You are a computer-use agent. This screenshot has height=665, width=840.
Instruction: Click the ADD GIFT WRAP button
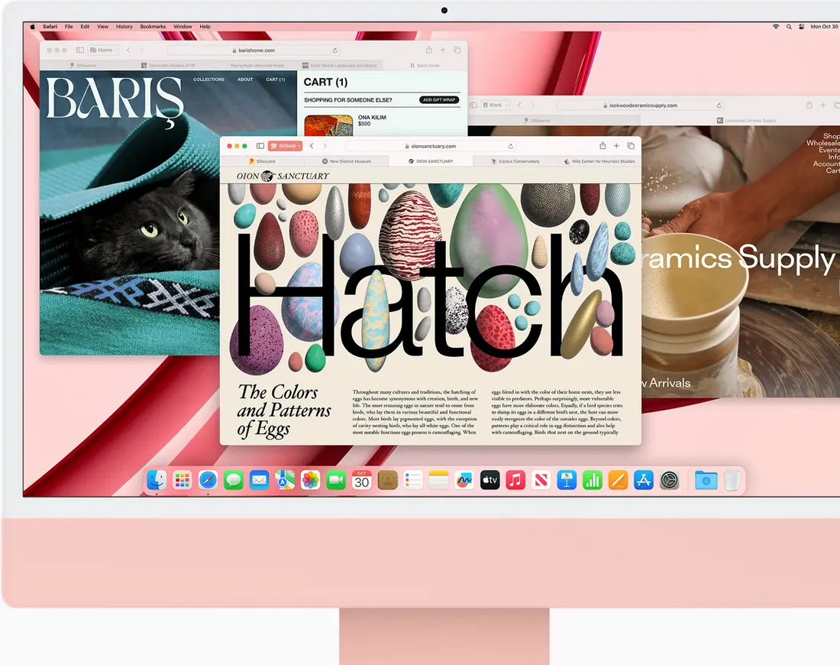tap(439, 99)
